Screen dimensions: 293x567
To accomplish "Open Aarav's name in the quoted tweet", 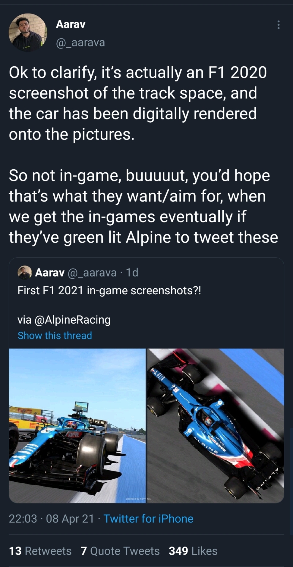I will 50,272.
